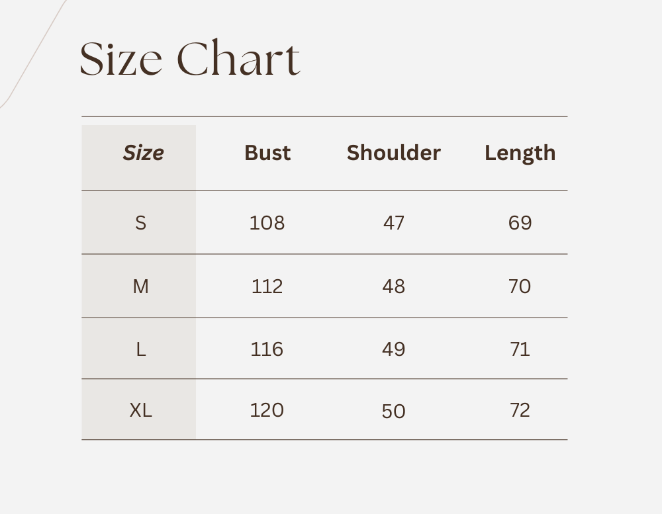Click the Length column header

coord(520,153)
